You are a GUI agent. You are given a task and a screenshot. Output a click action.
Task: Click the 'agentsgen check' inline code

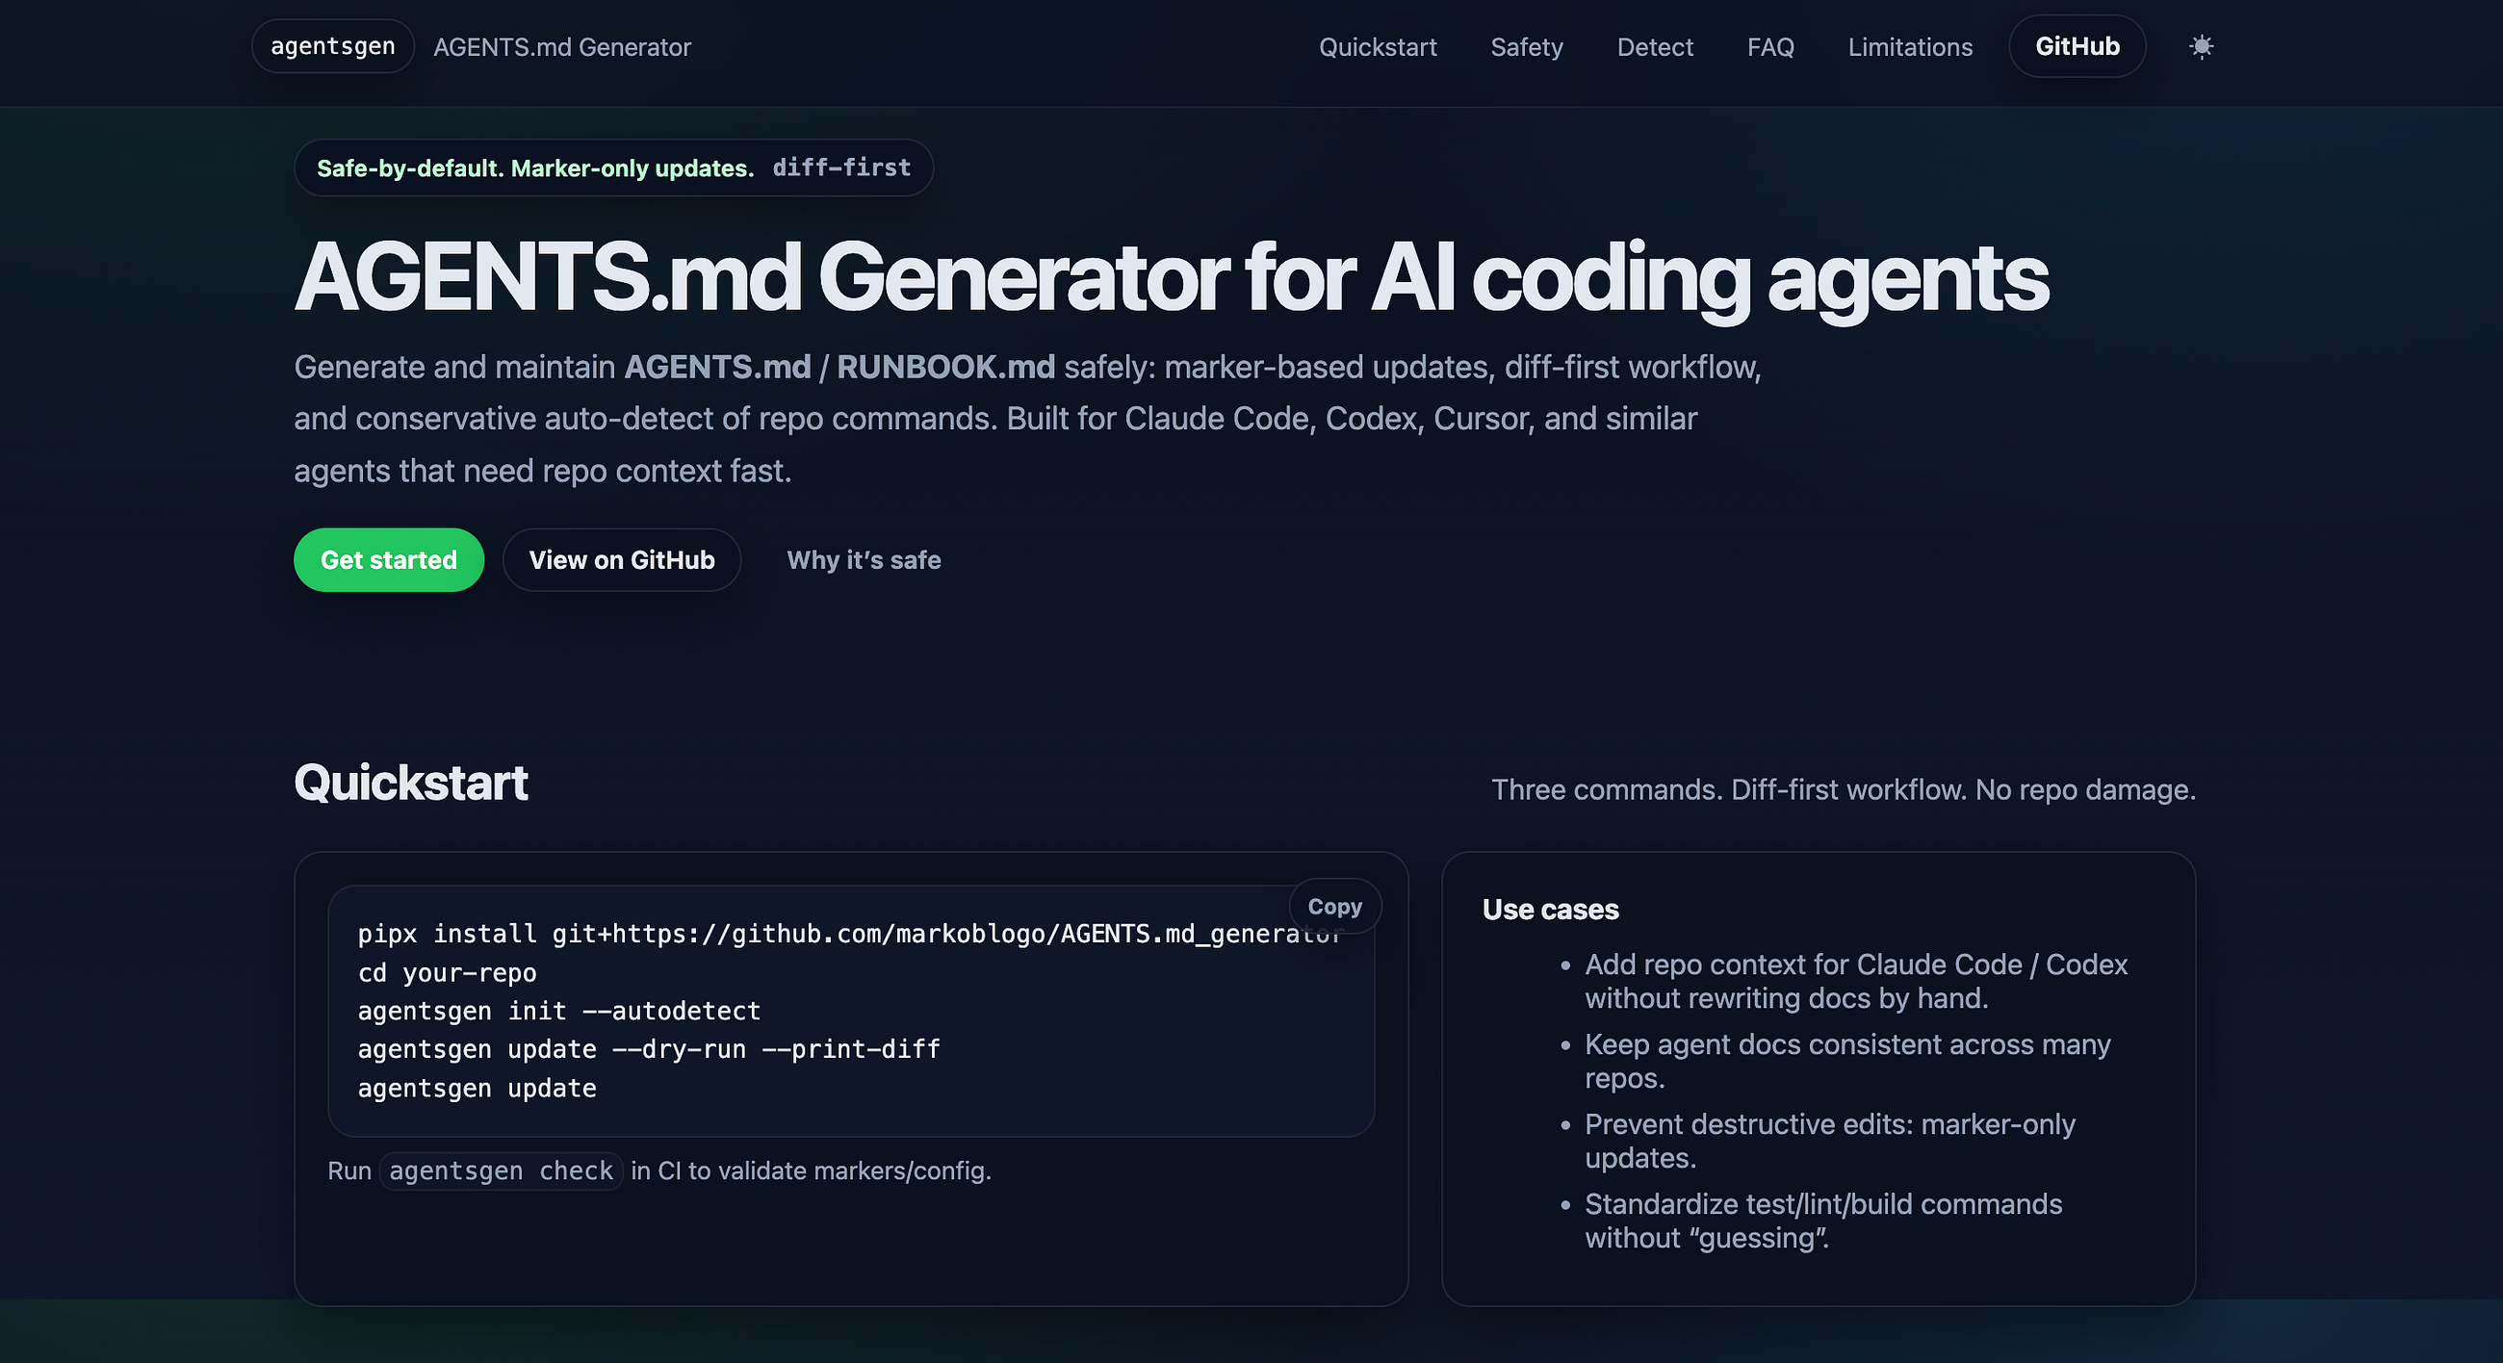(501, 1170)
